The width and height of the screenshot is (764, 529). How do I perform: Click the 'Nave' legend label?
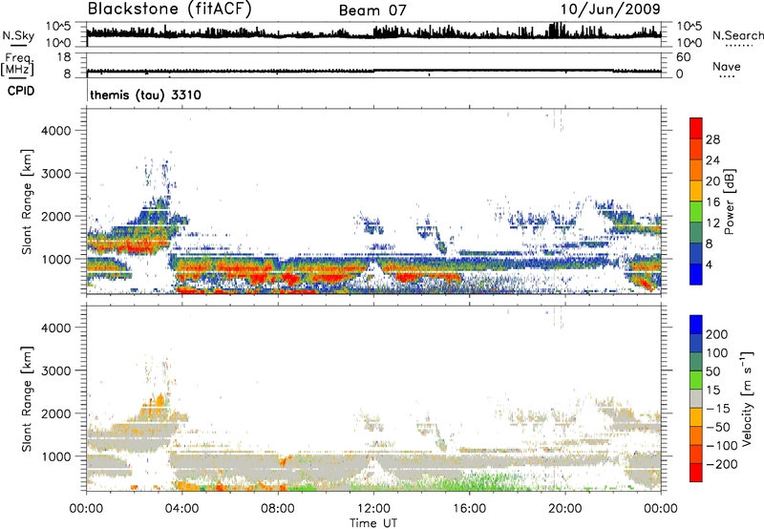click(727, 67)
